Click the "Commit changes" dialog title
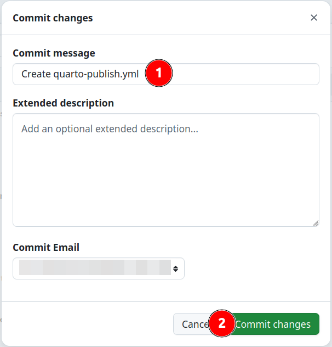The height and width of the screenshot is (347, 332). coord(53,18)
